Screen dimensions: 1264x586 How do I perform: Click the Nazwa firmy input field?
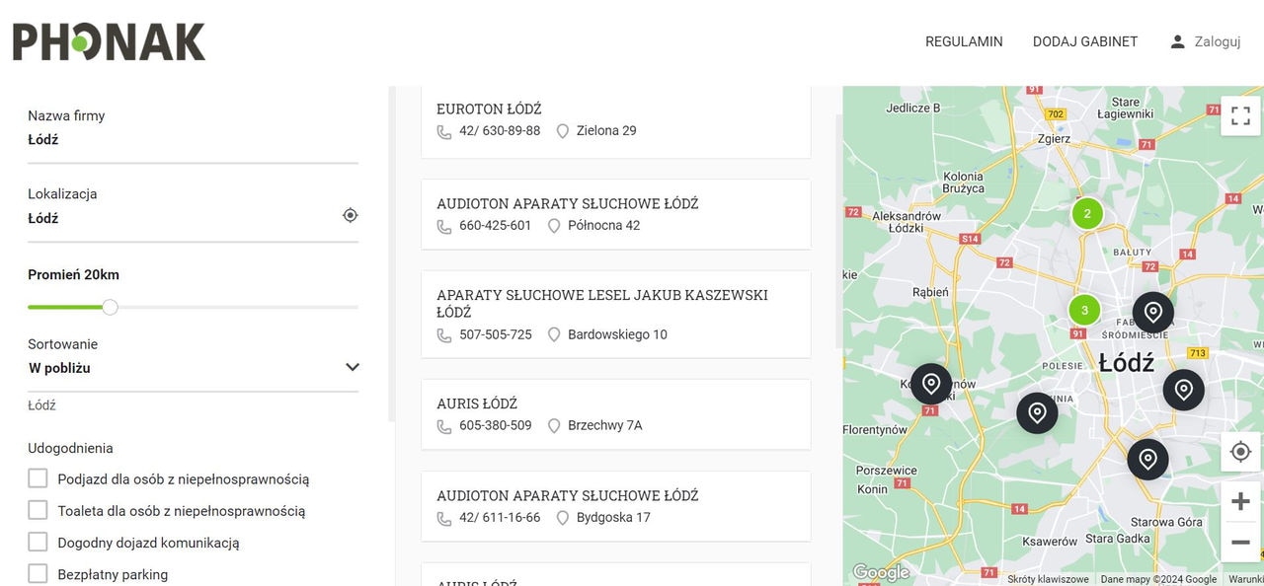pyautogui.click(x=193, y=139)
